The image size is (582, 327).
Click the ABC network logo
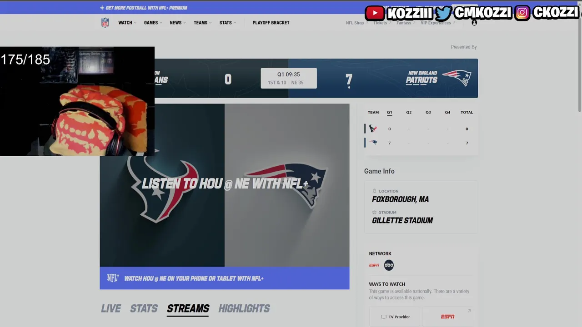click(x=389, y=265)
